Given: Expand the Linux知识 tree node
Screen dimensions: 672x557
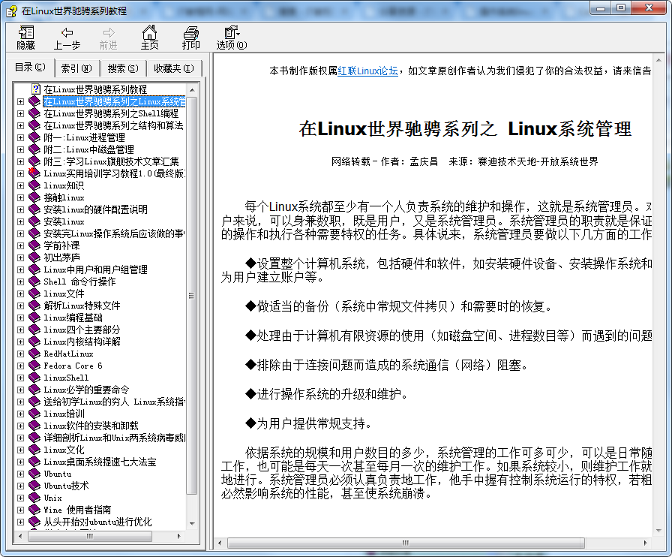Looking at the screenshot, I should 19,185.
